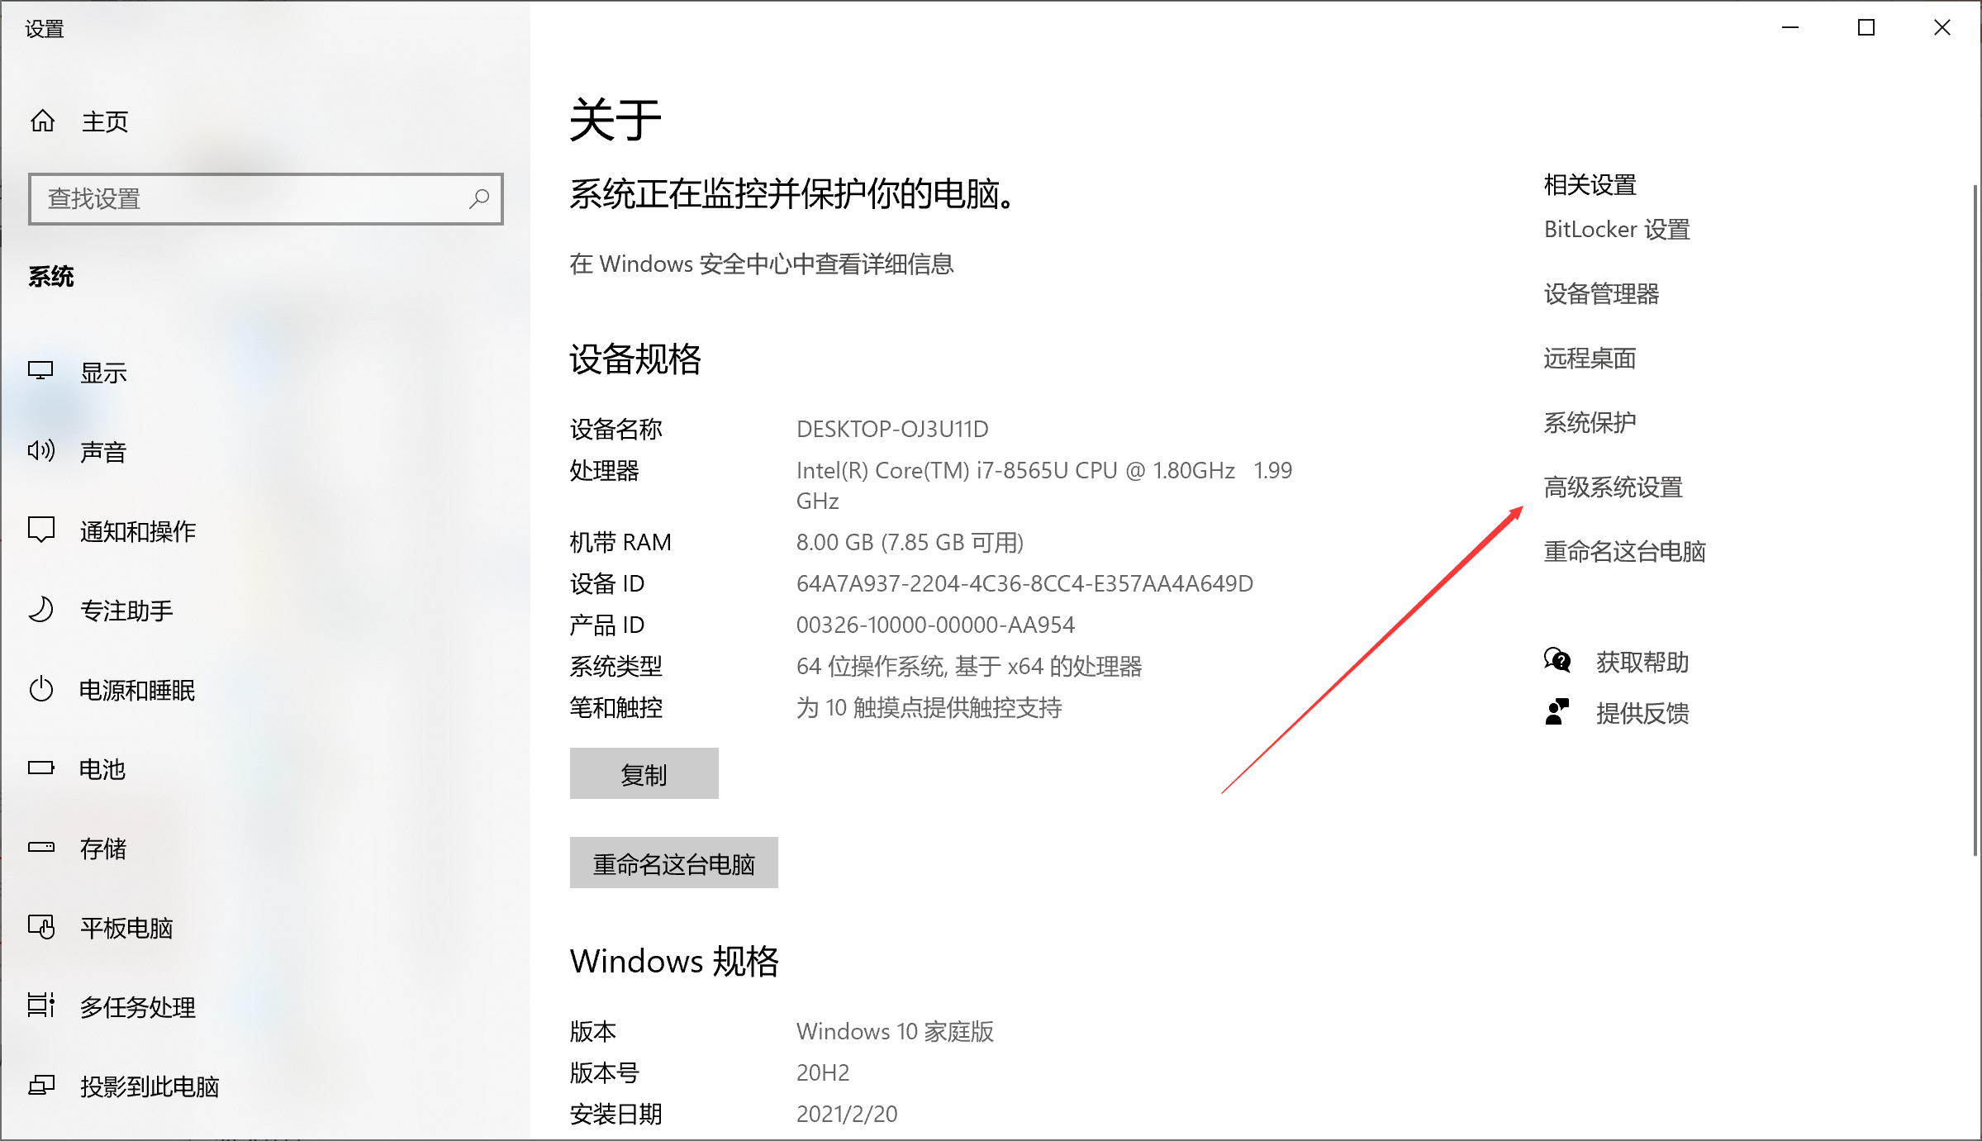Select 投影到此电脑 in the sidebar
The image size is (1982, 1141).
coord(149,1086)
